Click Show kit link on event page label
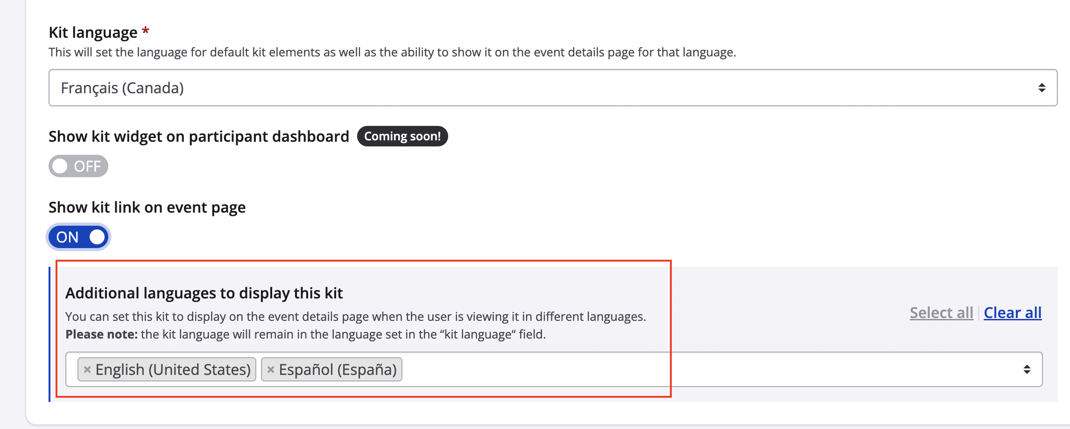 point(147,208)
